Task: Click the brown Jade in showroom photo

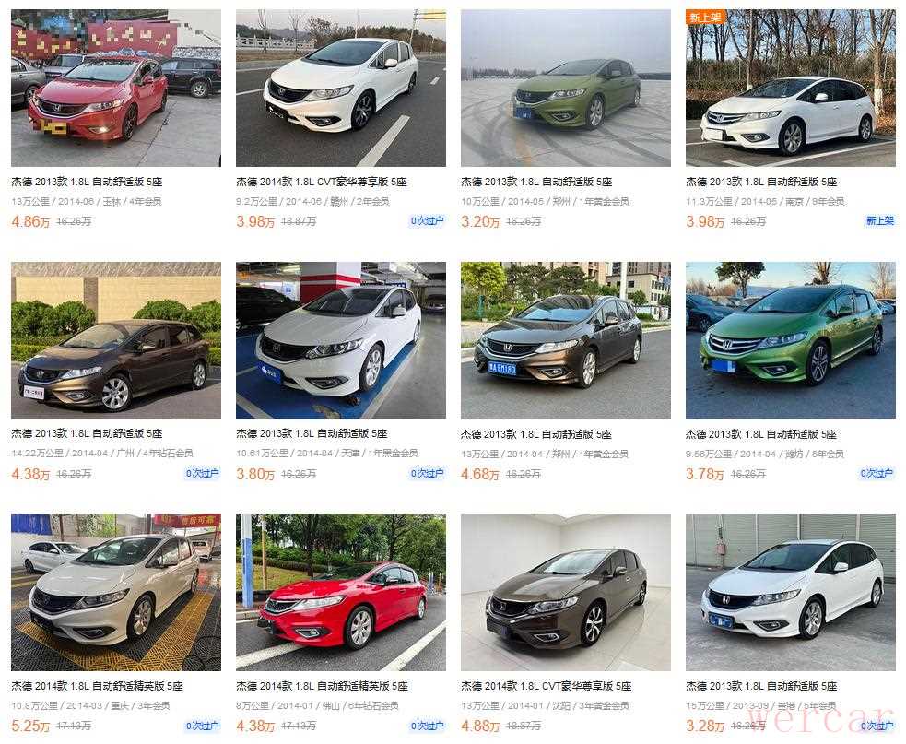Action: [x=566, y=593]
